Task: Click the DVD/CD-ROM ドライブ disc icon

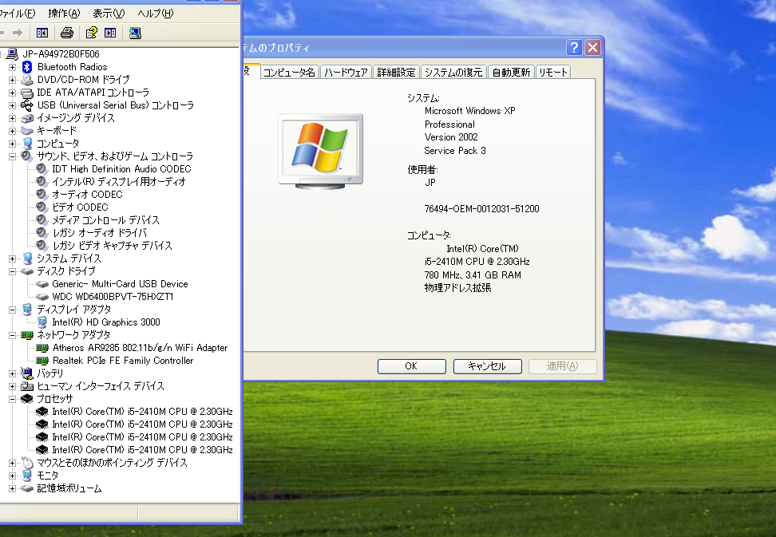Action: tap(27, 80)
